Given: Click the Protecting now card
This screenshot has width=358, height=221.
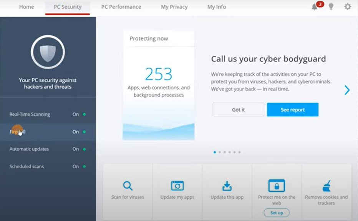Looking at the screenshot, I should click(x=159, y=85).
